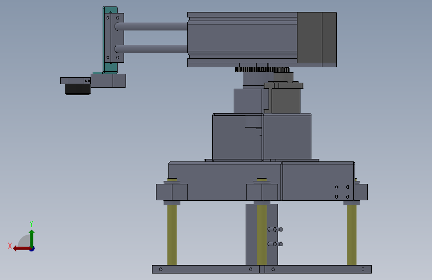The width and height of the screenshot is (432, 280).
Task: Click the green Y axis arrow of triad
Action: [x=32, y=238]
